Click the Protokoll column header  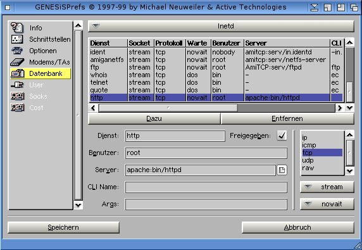(x=170, y=43)
